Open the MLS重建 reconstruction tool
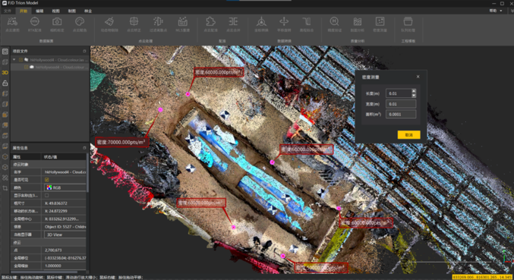 (182, 24)
